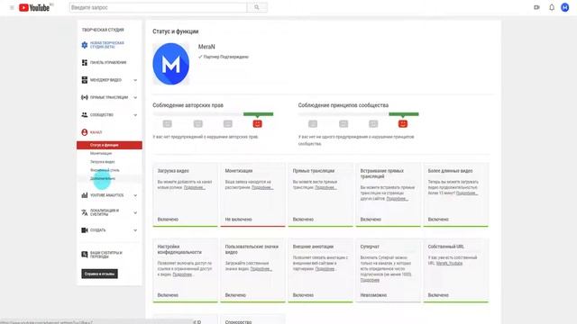Open Подробнее link in Загрузка видео card
This screenshot has height=324, width=577.
click(x=195, y=187)
